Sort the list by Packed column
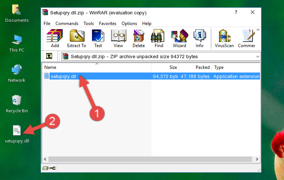284x180 pixels. click(x=195, y=67)
